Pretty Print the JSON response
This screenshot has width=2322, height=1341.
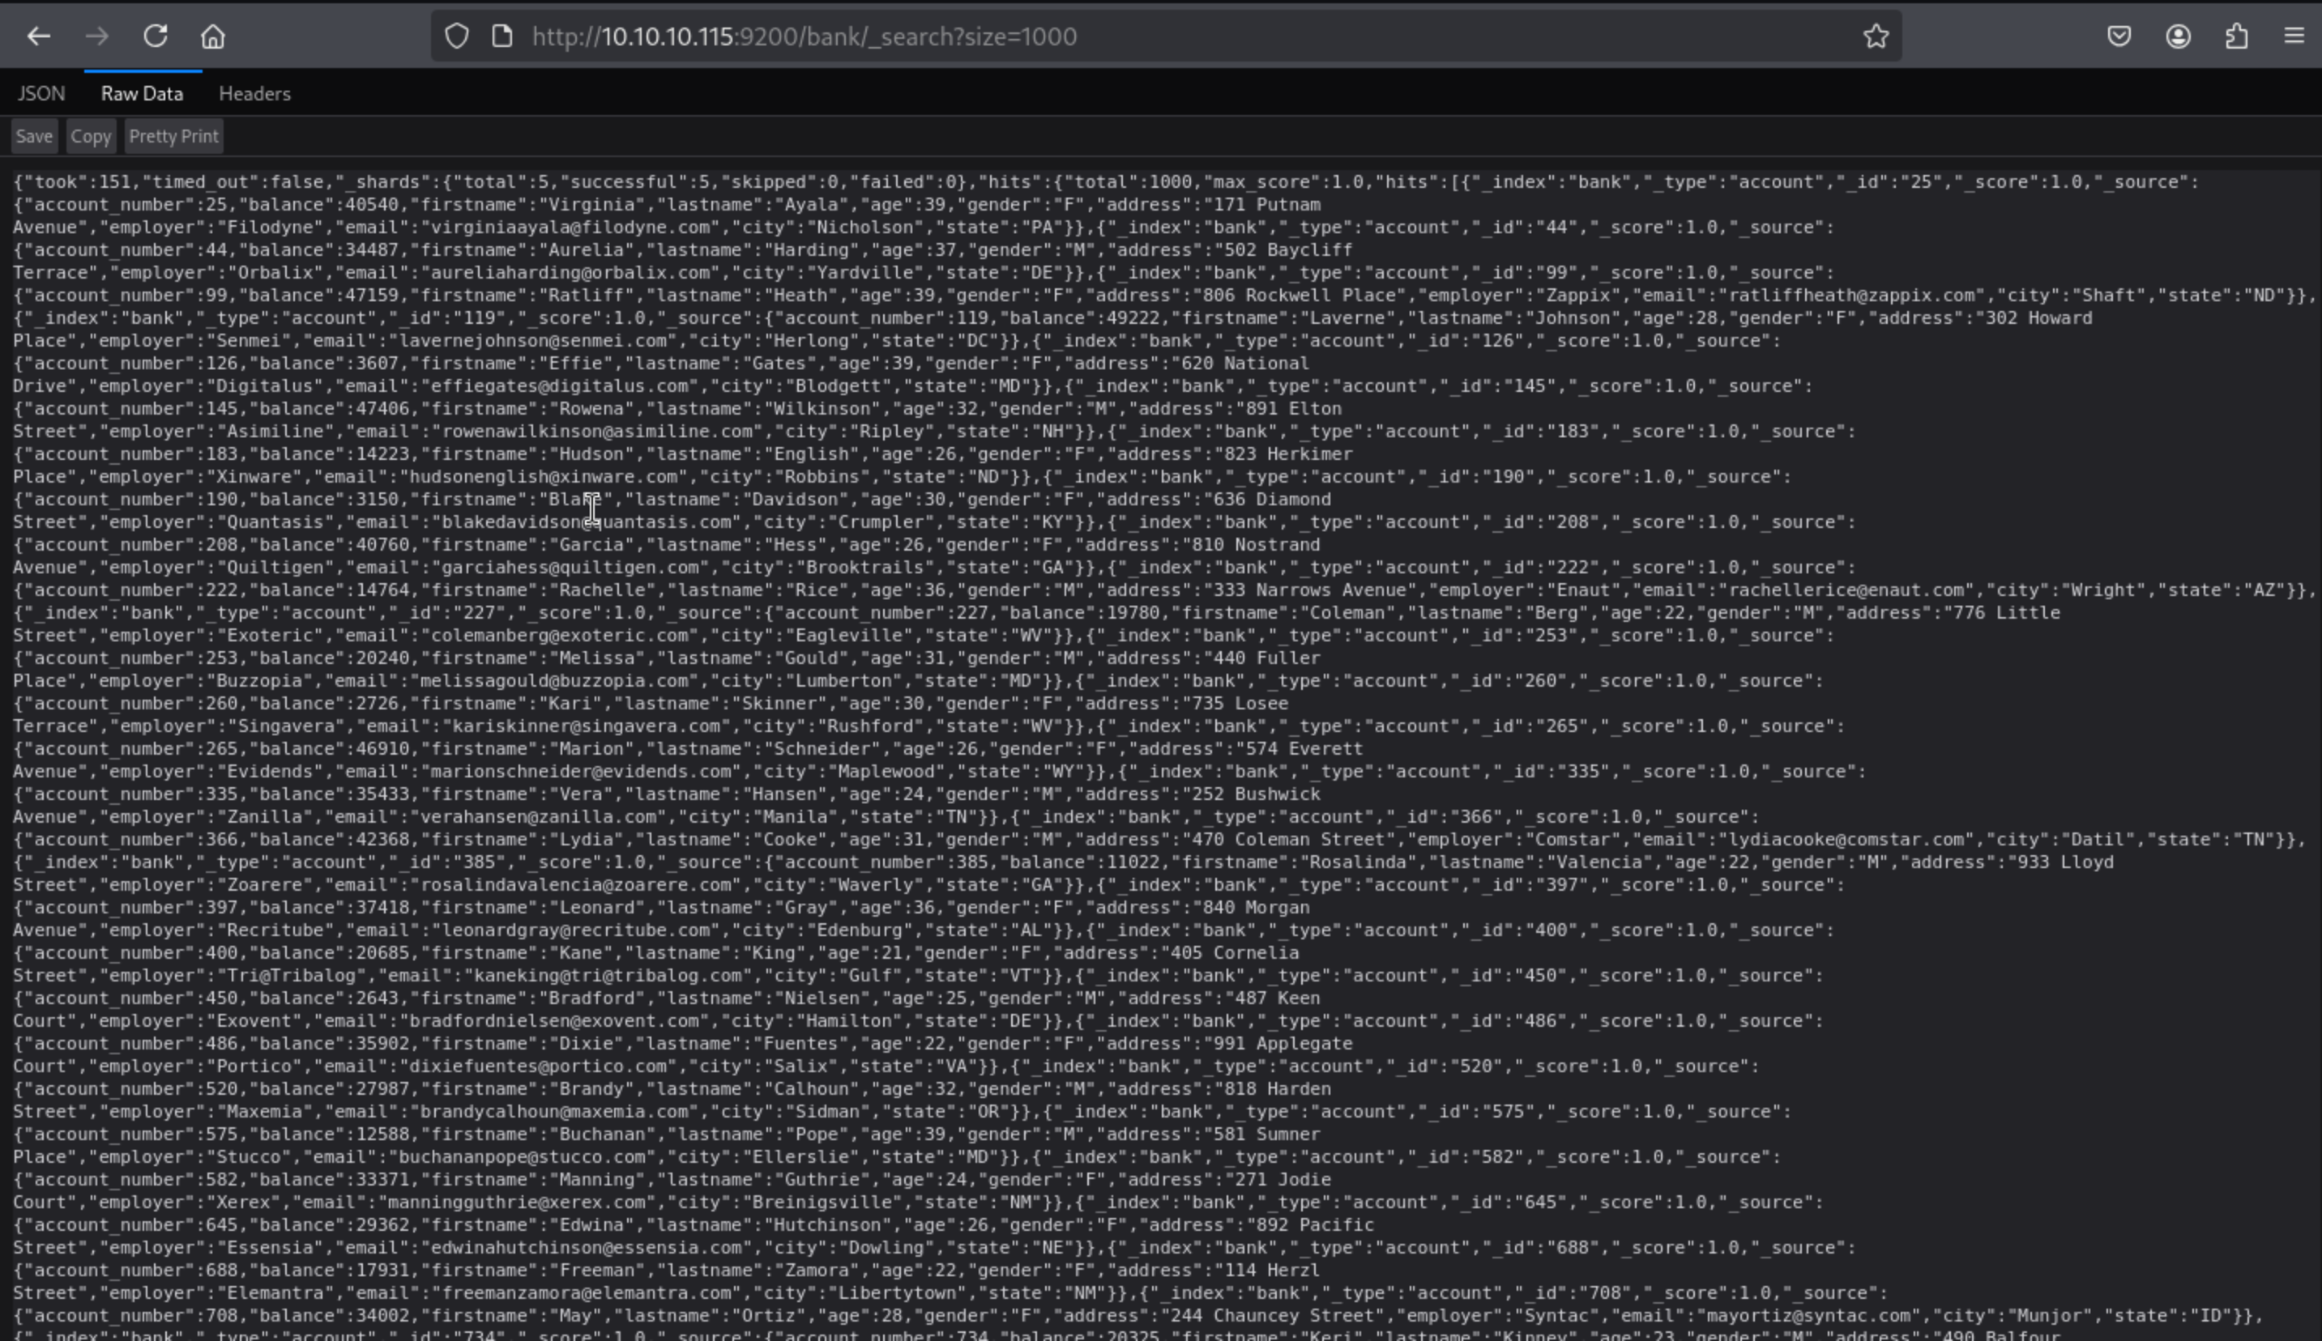173,136
